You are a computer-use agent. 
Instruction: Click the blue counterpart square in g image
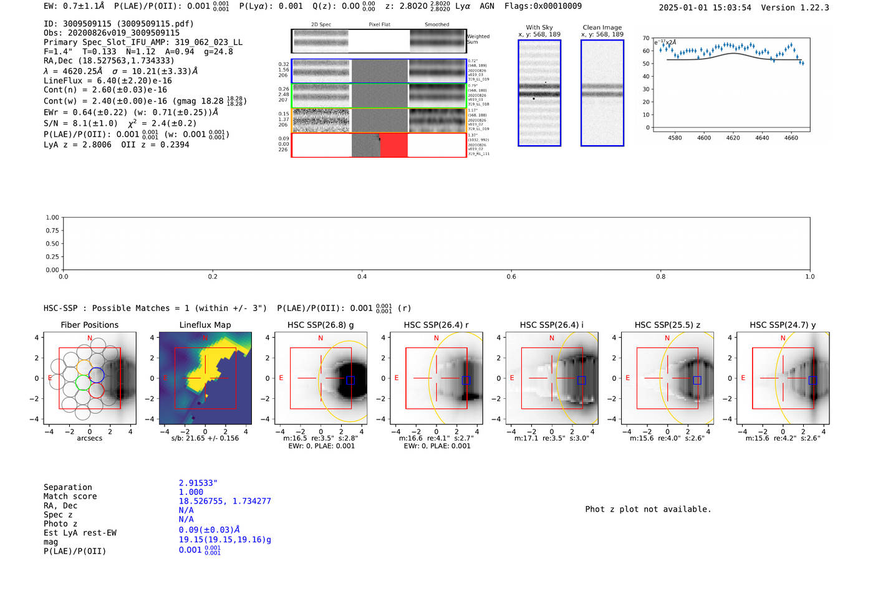click(x=350, y=380)
